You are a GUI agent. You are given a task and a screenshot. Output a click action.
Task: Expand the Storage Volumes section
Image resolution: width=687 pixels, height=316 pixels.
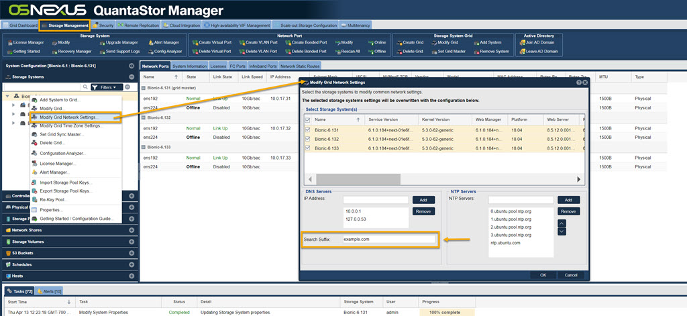(x=131, y=242)
